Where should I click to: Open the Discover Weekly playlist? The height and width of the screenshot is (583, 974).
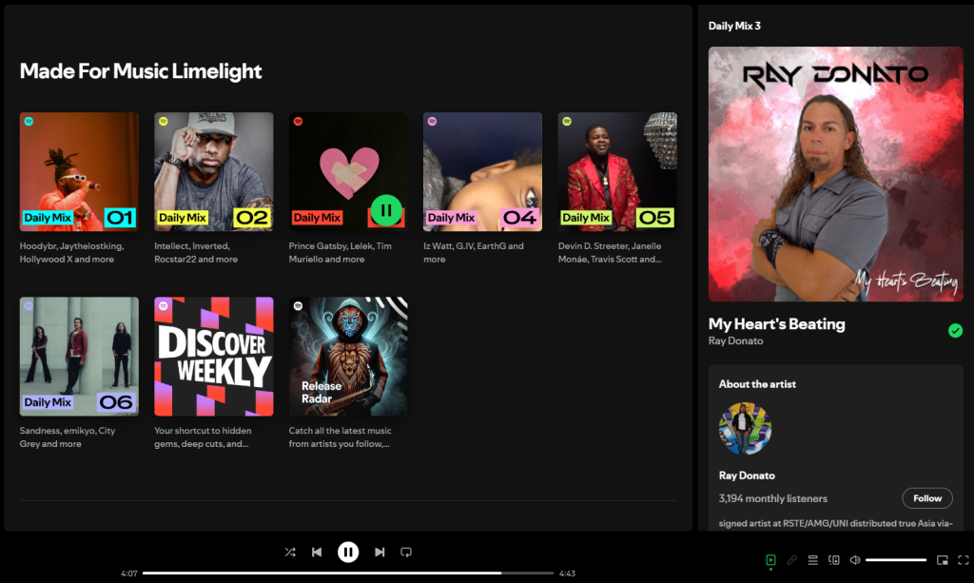[x=213, y=357]
